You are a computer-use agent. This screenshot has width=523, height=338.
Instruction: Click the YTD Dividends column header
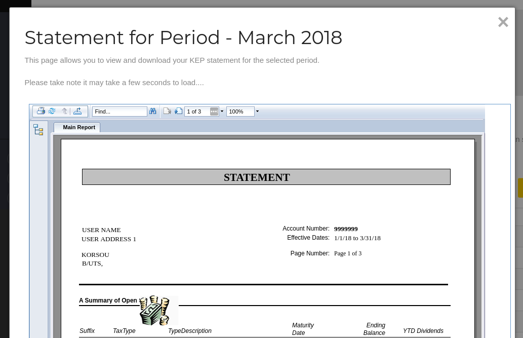[x=423, y=331]
